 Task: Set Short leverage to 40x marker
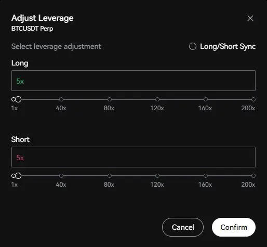[61, 176]
